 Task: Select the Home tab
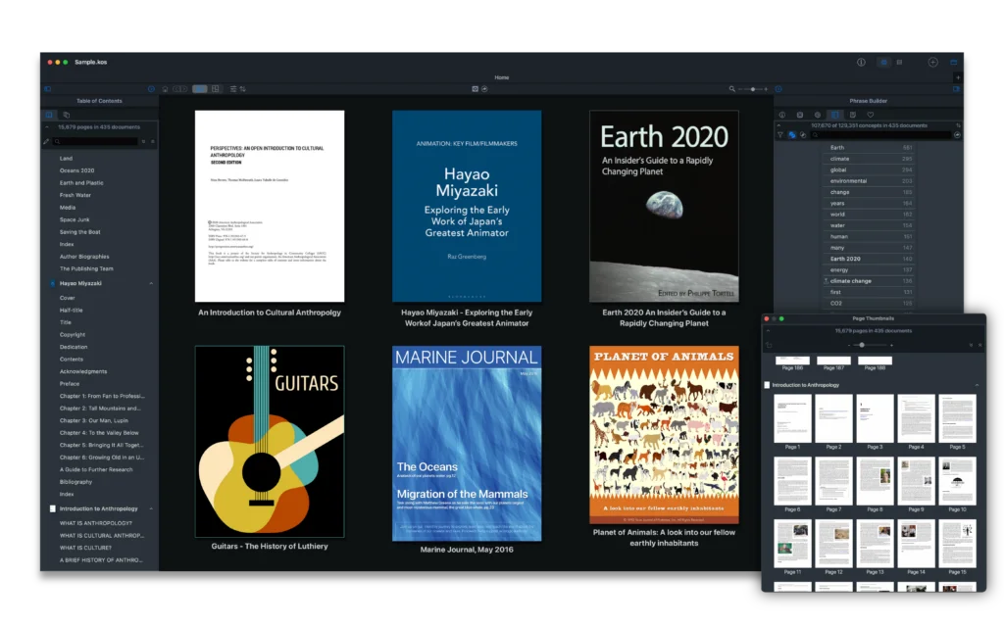[501, 77]
